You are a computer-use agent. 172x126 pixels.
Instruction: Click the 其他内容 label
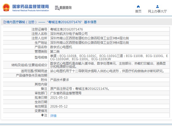point(41,84)
